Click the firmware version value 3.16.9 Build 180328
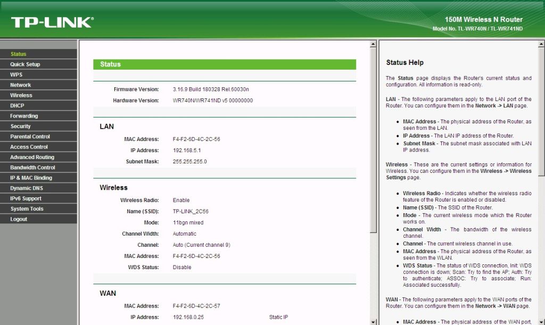545x325 pixels. (211, 89)
